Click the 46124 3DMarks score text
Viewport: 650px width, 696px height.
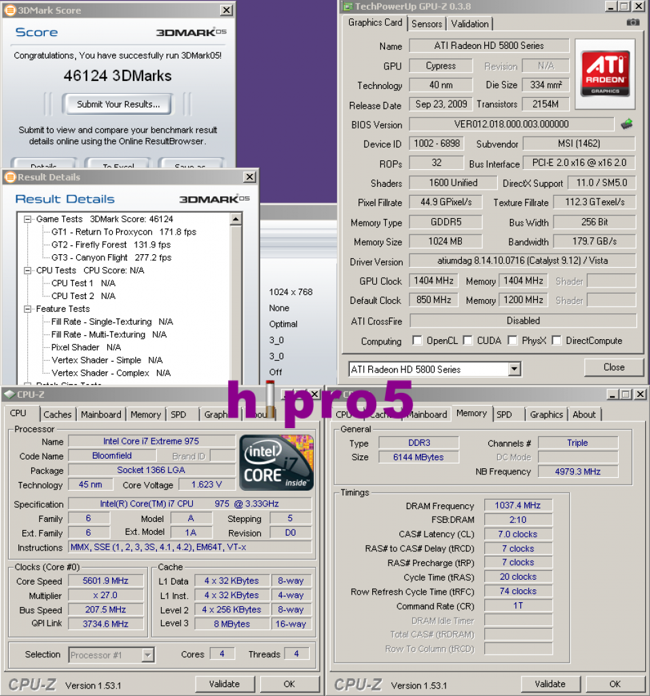click(118, 76)
